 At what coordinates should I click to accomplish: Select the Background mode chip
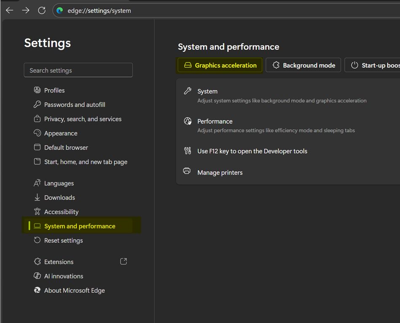[303, 65]
